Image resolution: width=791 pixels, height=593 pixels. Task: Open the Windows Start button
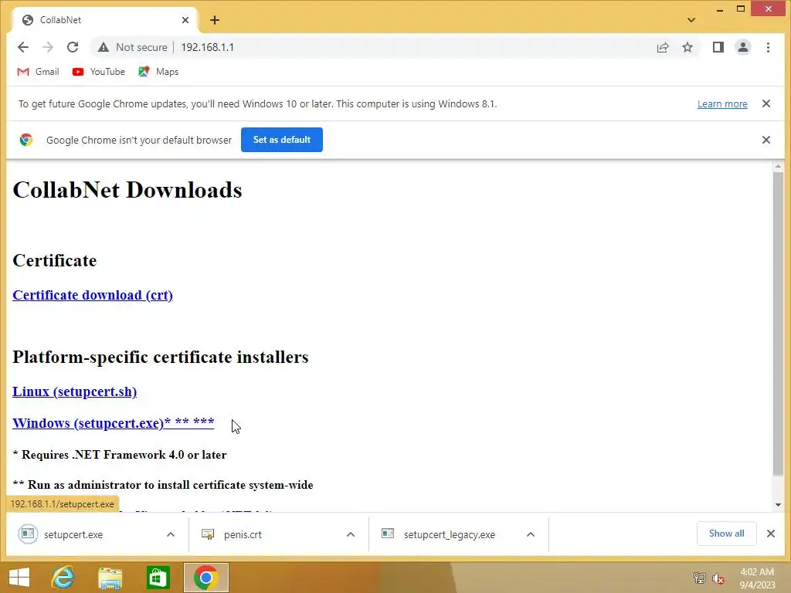(19, 578)
